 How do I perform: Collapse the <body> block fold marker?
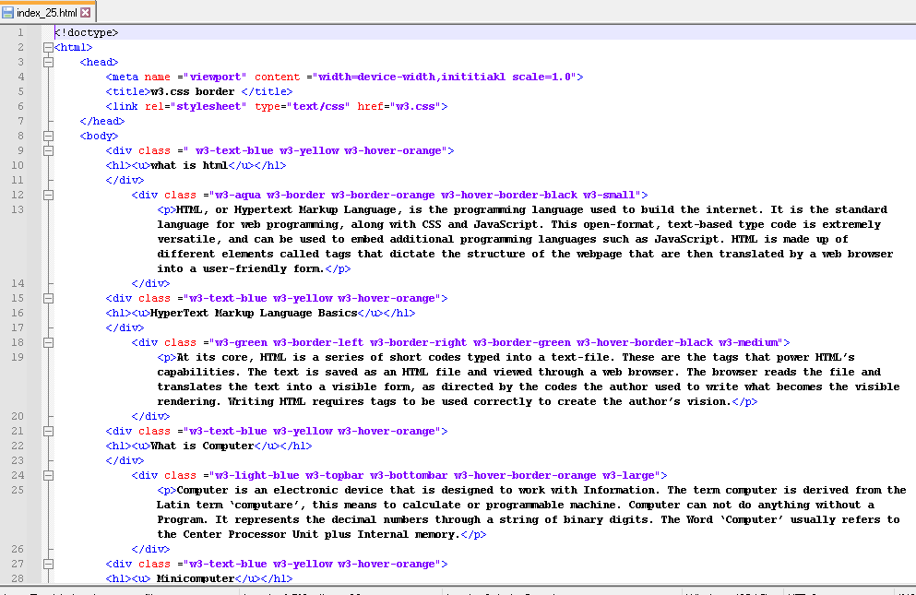47,136
